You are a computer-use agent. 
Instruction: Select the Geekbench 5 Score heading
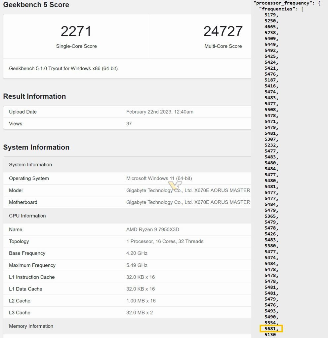(36, 5)
